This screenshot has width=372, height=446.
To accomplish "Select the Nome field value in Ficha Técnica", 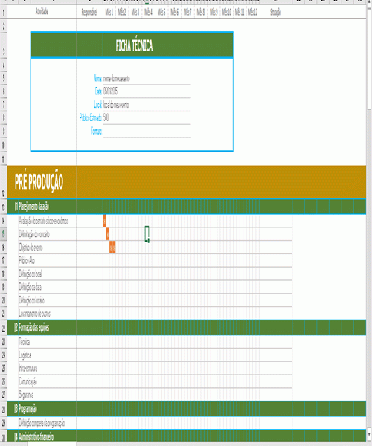I will click(147, 79).
